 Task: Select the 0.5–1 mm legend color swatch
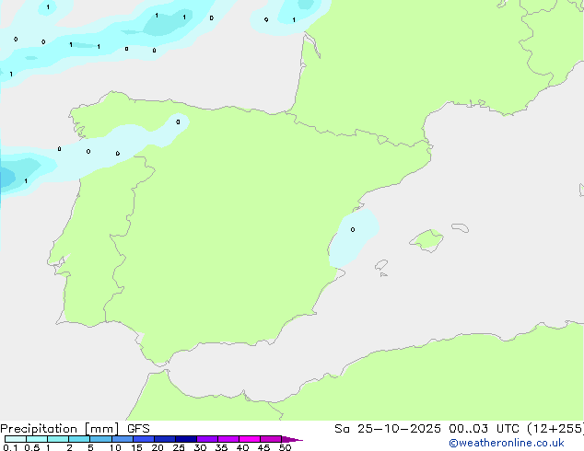pyautogui.click(x=37, y=439)
